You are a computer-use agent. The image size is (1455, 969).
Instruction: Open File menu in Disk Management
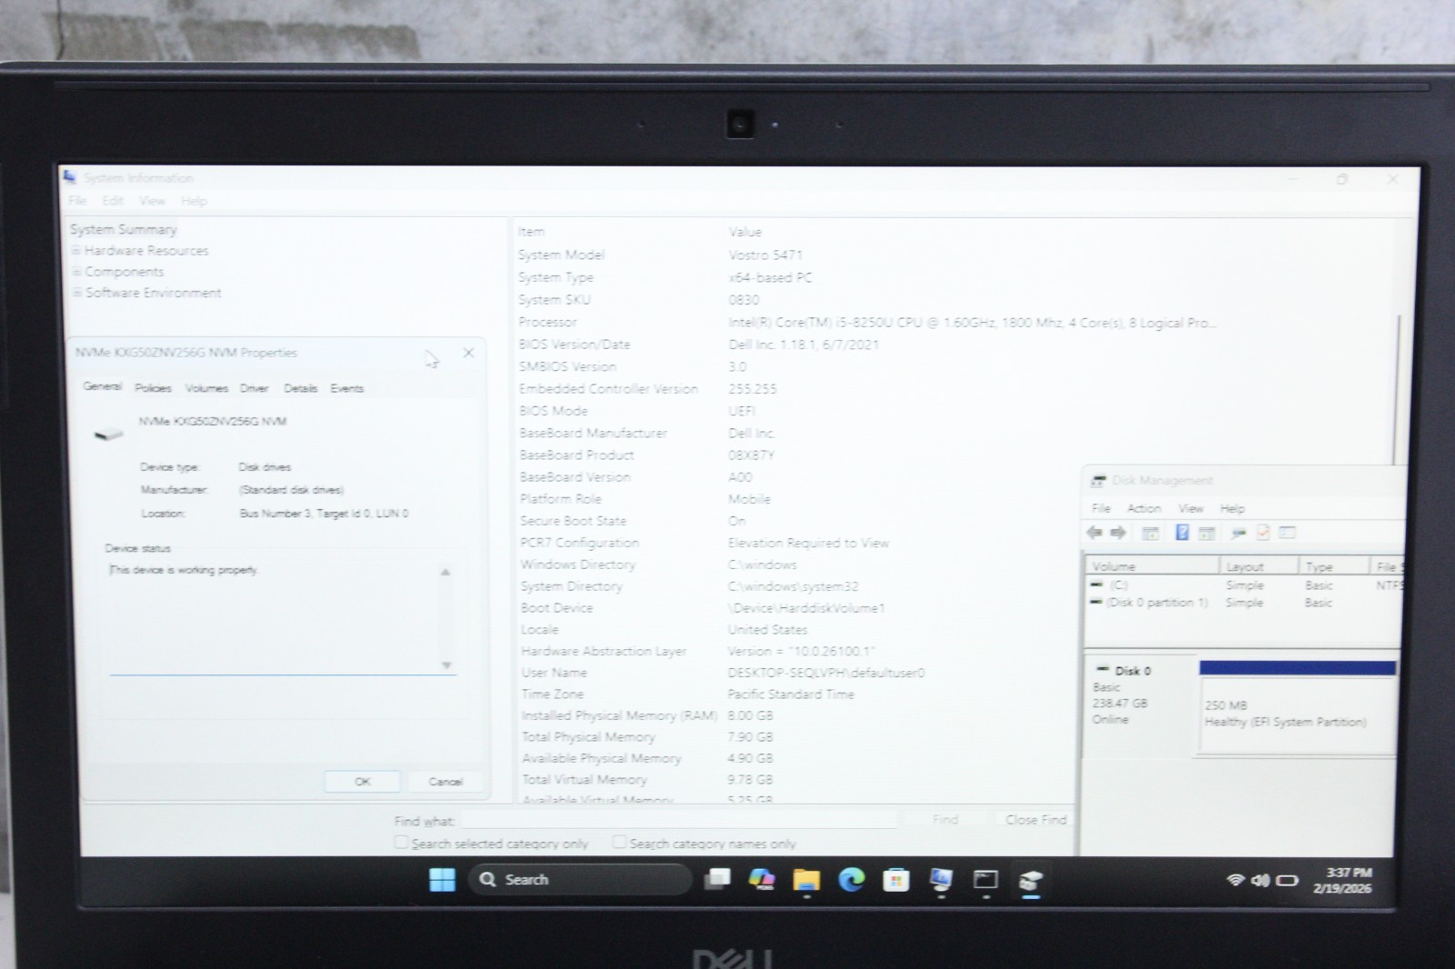pos(1101,508)
